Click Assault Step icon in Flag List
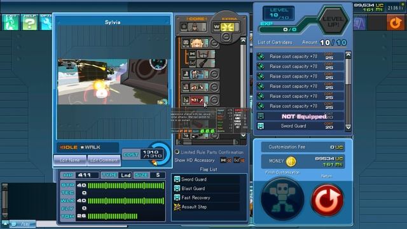Screen dimensions: 407x229 click(177, 207)
